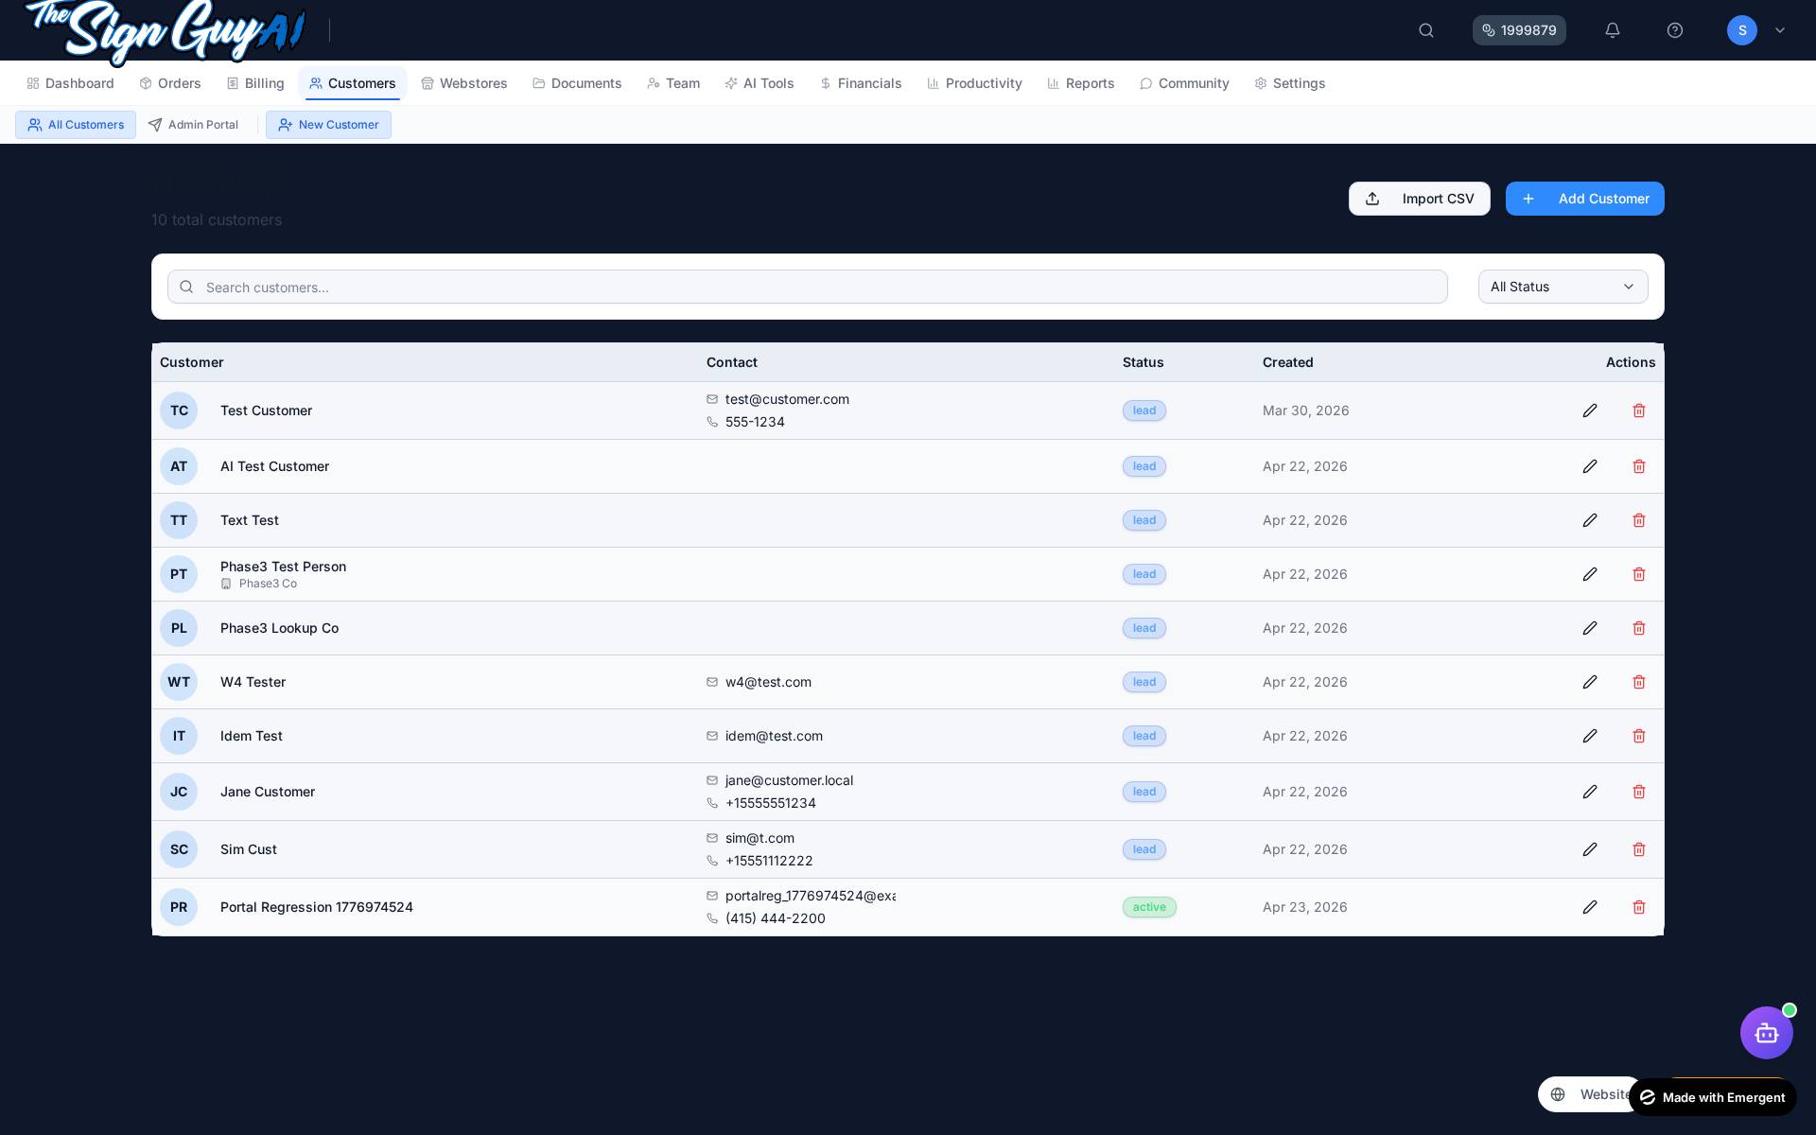Delete the AI Test Customer row

coord(1639,466)
